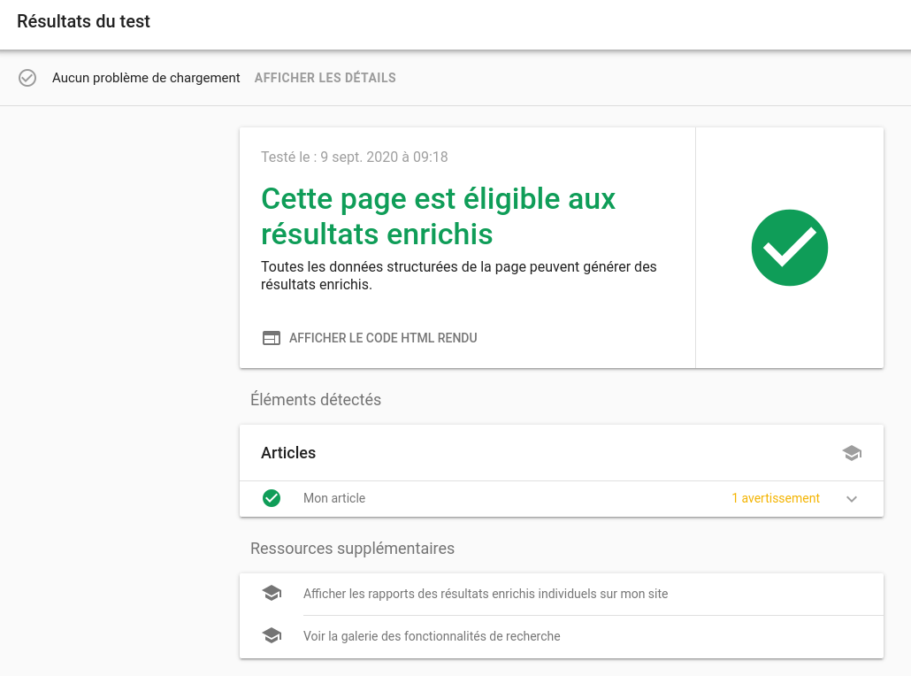Click the Articles section header

(288, 453)
